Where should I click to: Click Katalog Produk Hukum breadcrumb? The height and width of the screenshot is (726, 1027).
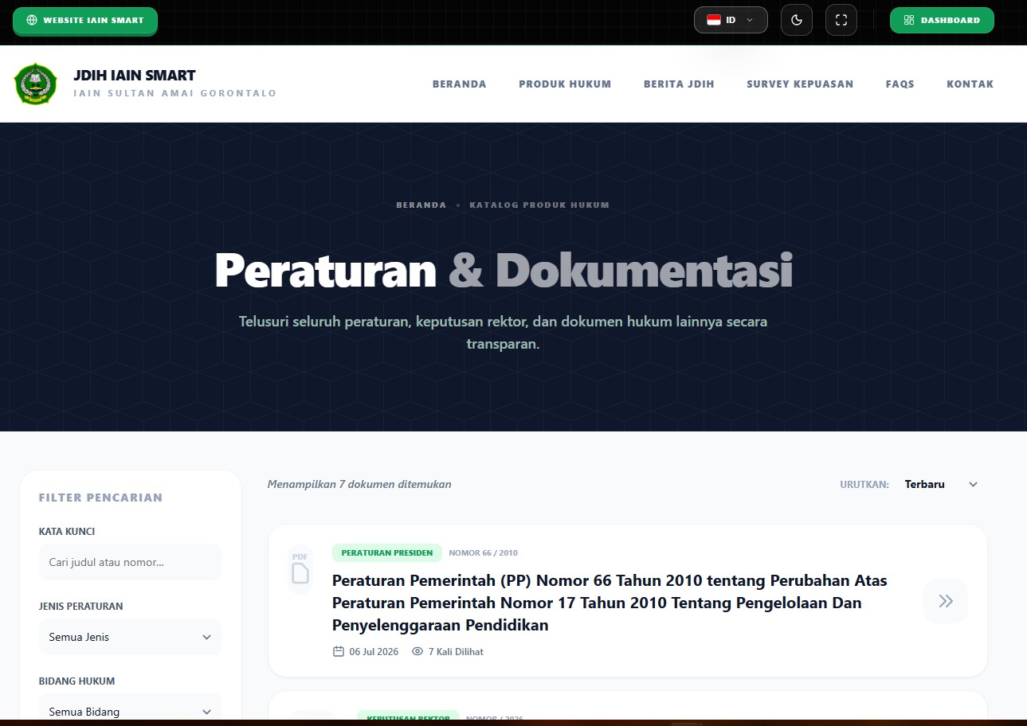(539, 205)
